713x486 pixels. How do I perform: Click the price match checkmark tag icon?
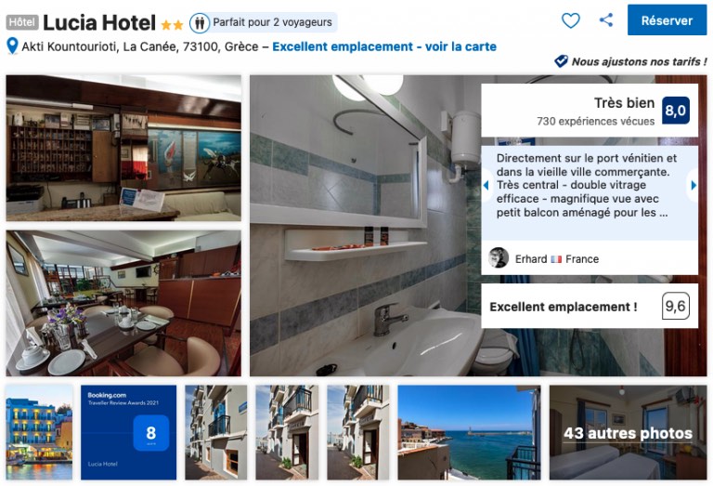pyautogui.click(x=561, y=61)
